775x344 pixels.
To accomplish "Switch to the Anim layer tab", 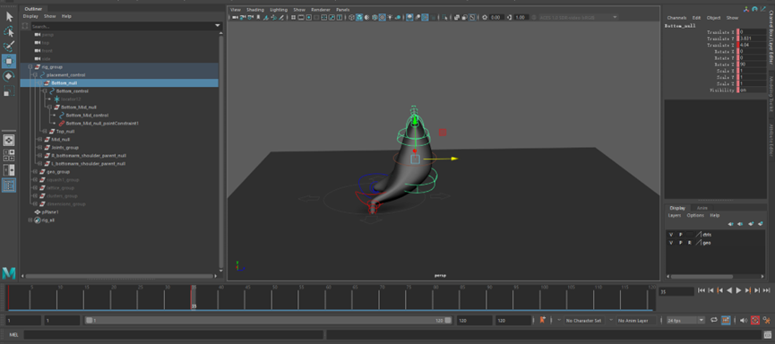I will point(702,208).
